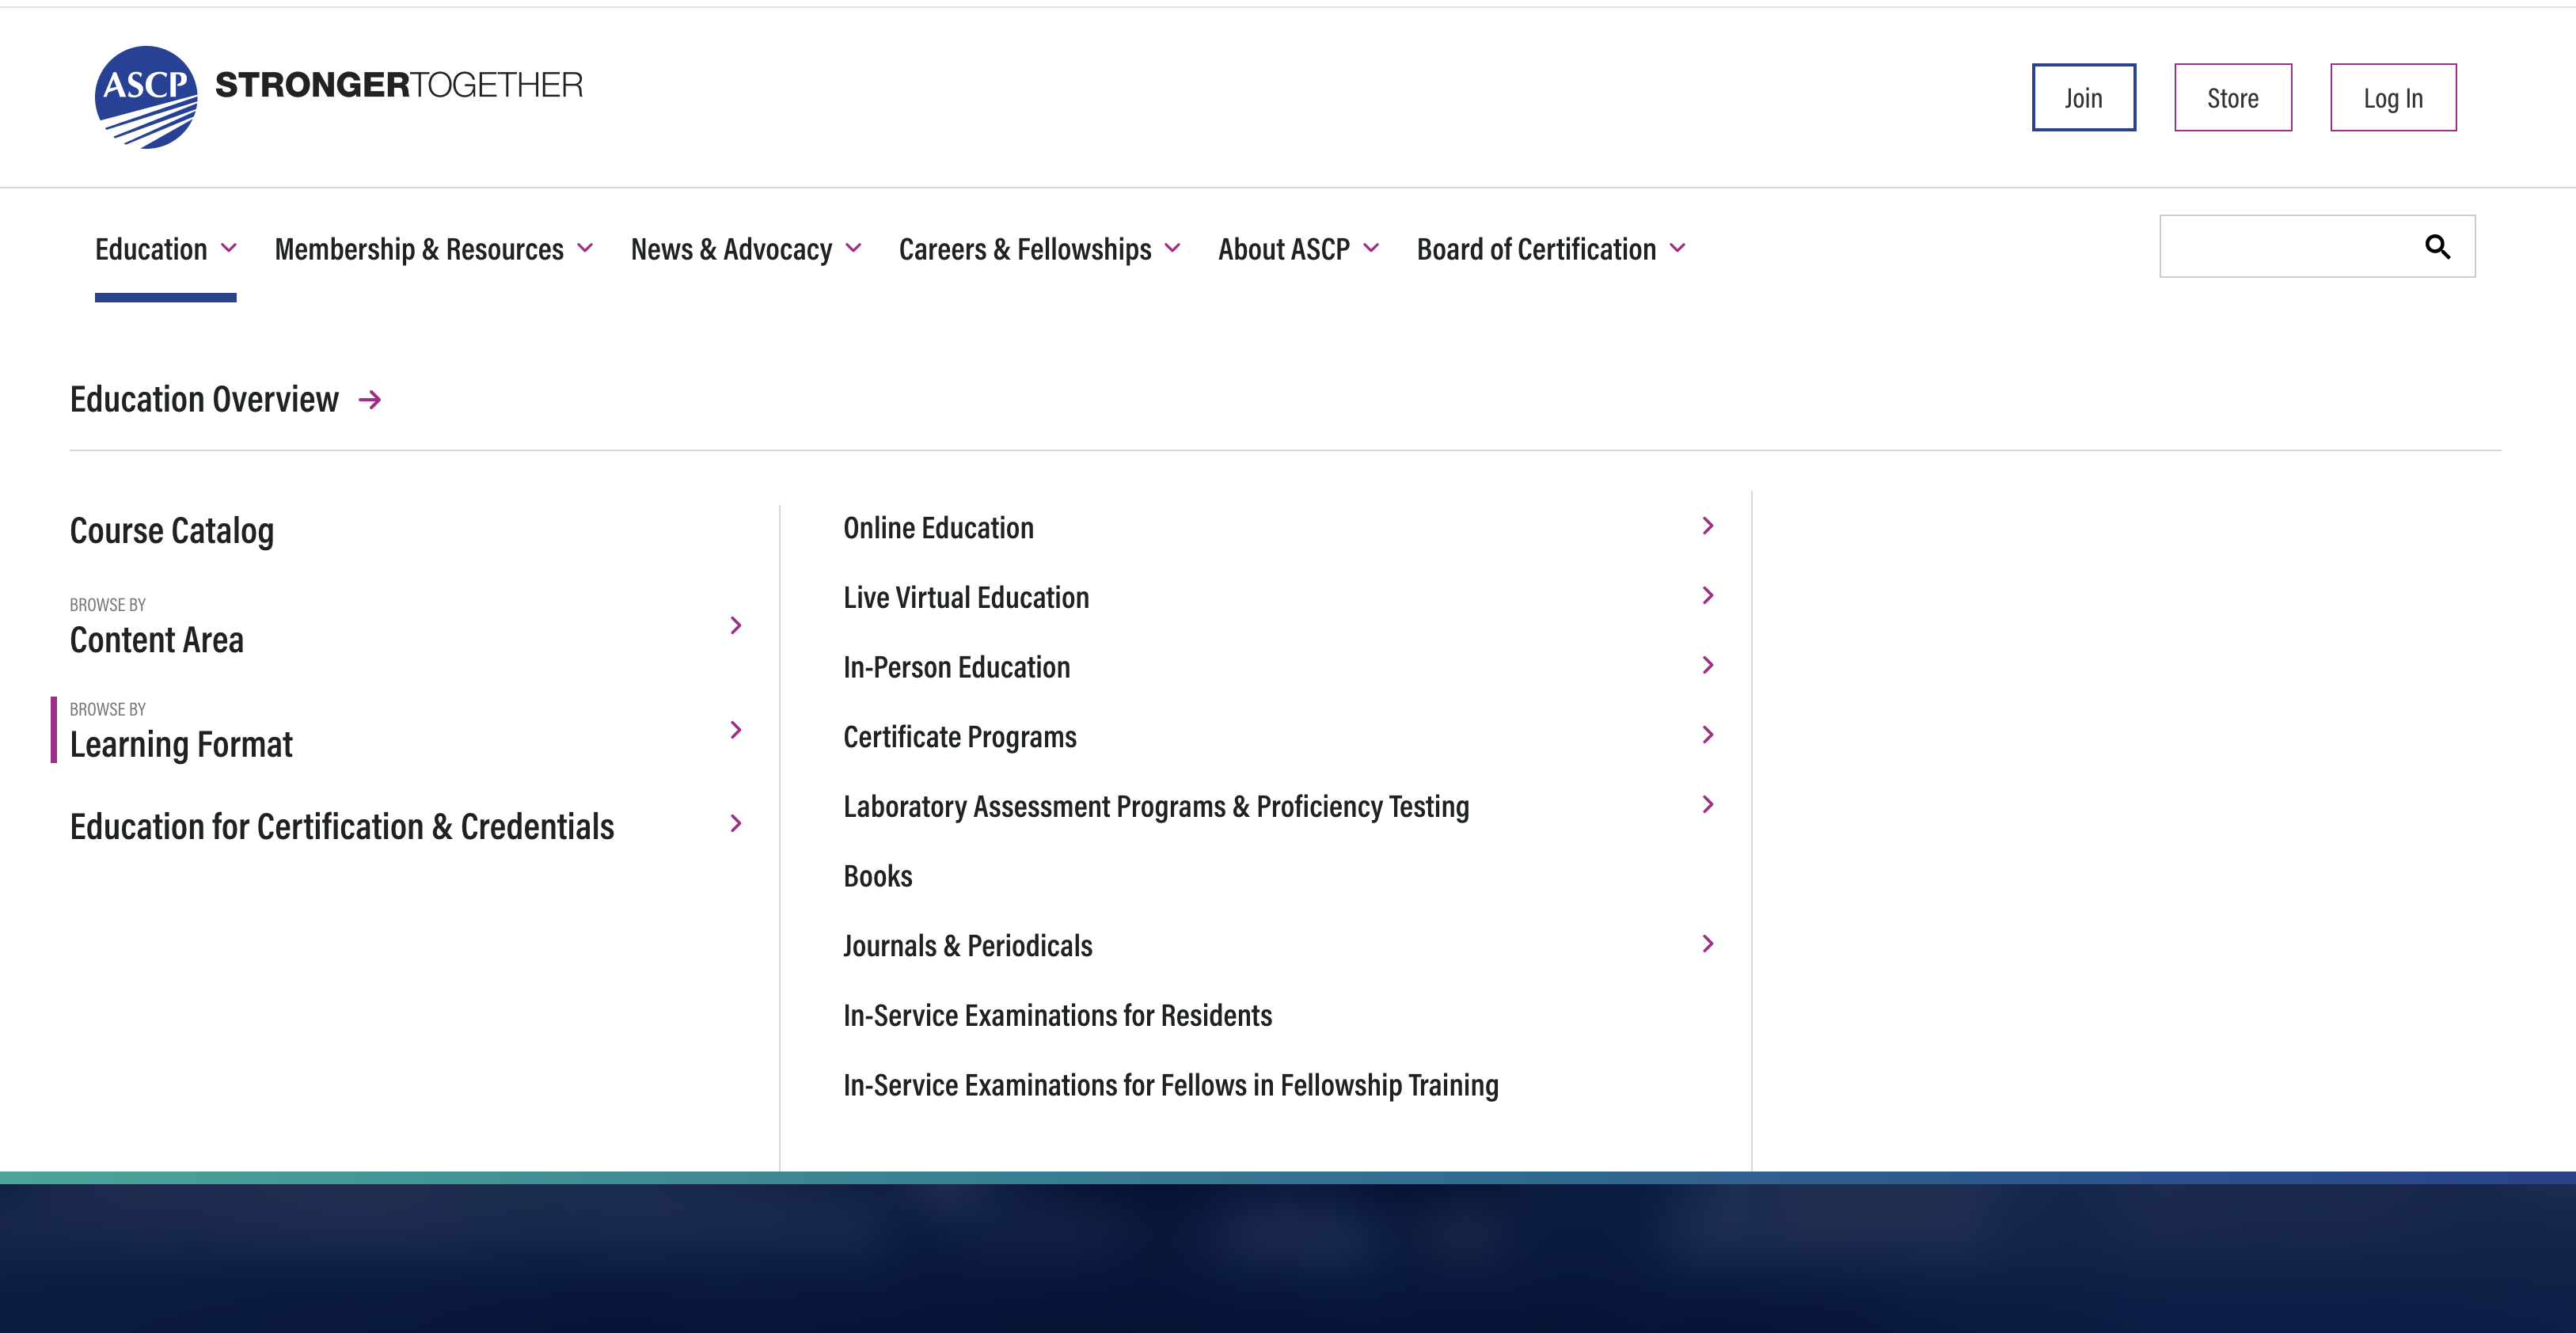Expand the Learning Format chevron arrow
2576x1333 pixels.
(x=736, y=730)
